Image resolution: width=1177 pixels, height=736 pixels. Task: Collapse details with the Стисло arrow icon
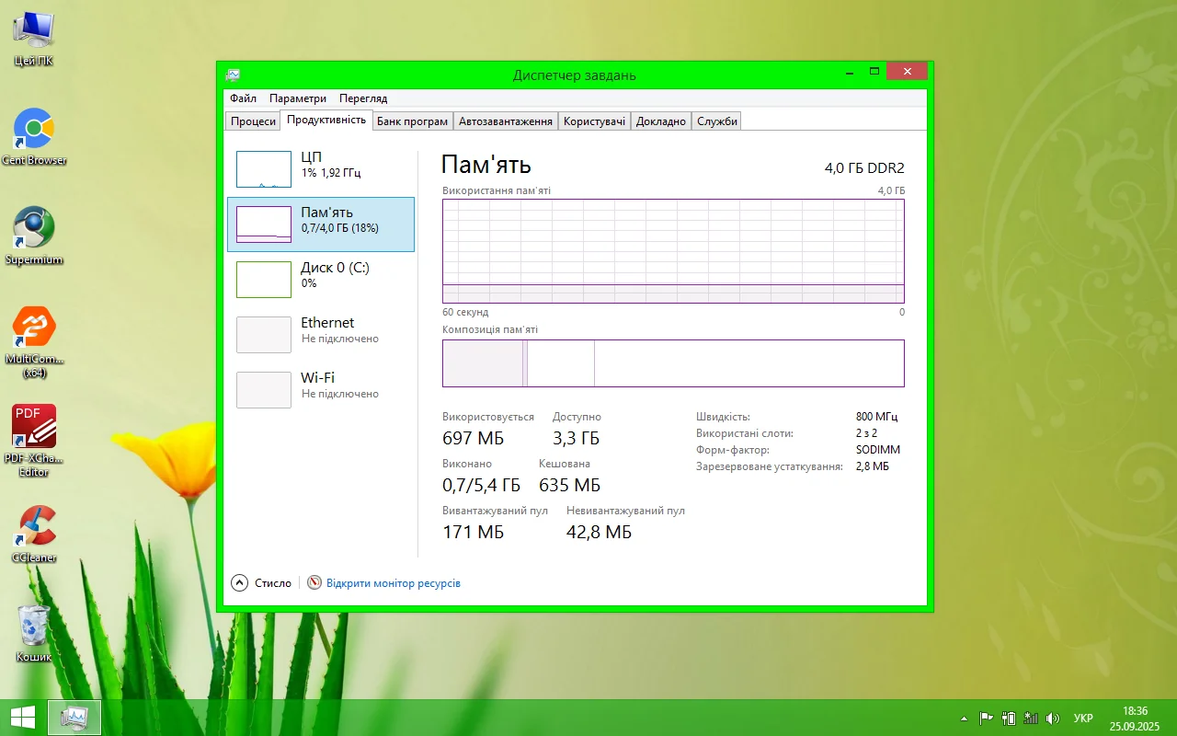coord(240,583)
